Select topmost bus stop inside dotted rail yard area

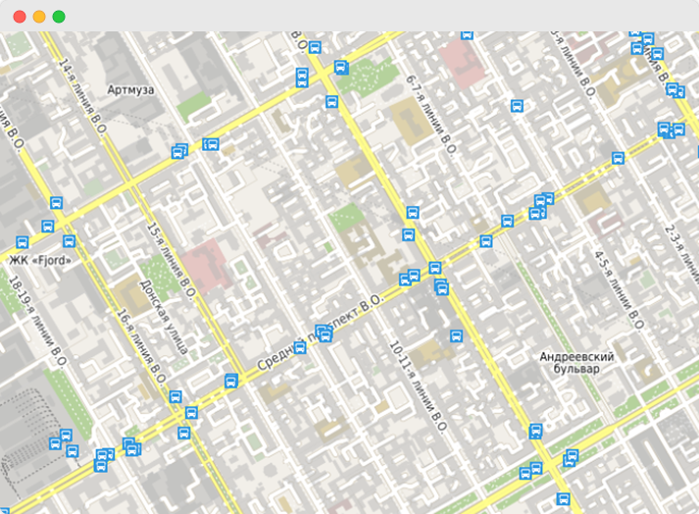coord(66,435)
